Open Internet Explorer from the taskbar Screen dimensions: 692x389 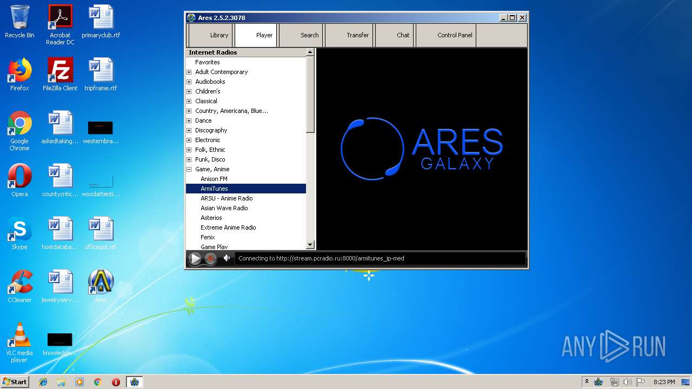tap(43, 382)
